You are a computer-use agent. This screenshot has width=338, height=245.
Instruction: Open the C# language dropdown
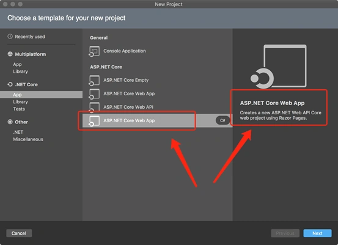pyautogui.click(x=222, y=120)
